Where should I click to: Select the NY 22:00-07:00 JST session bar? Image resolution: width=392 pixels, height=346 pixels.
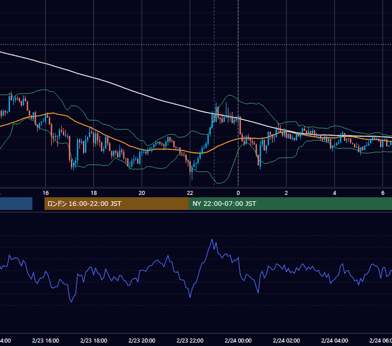pyautogui.click(x=290, y=204)
